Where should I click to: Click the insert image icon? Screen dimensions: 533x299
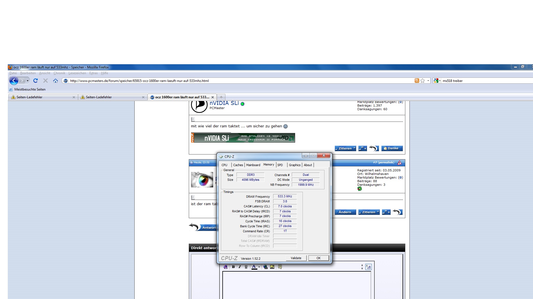click(x=272, y=267)
